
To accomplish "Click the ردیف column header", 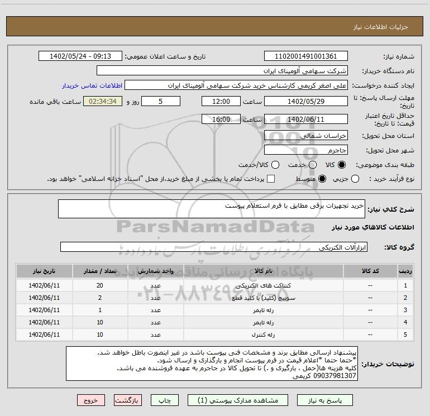I will pyautogui.click(x=405, y=271).
